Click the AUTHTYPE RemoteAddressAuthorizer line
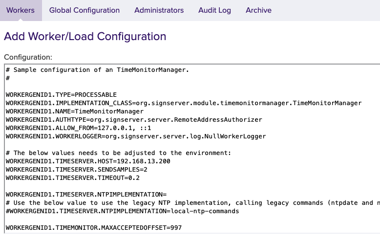Screen dimensions: 380x243 pyautogui.click(x=134, y=120)
